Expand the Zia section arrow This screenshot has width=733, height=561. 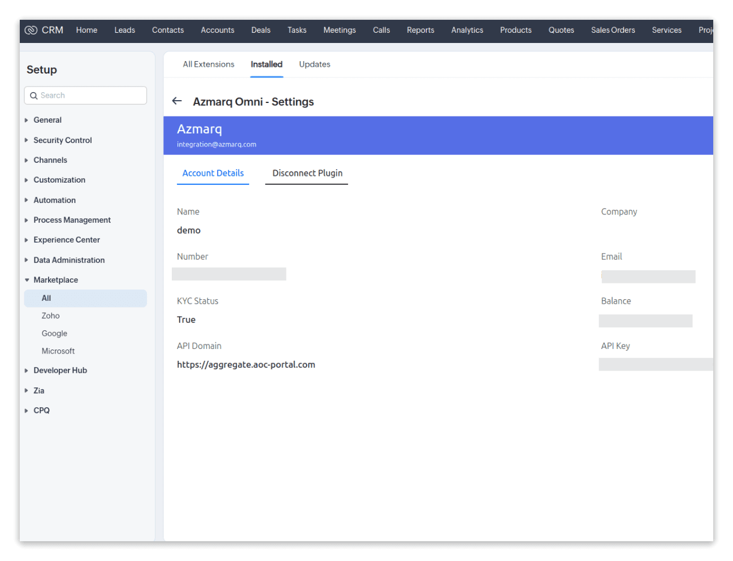[27, 391]
